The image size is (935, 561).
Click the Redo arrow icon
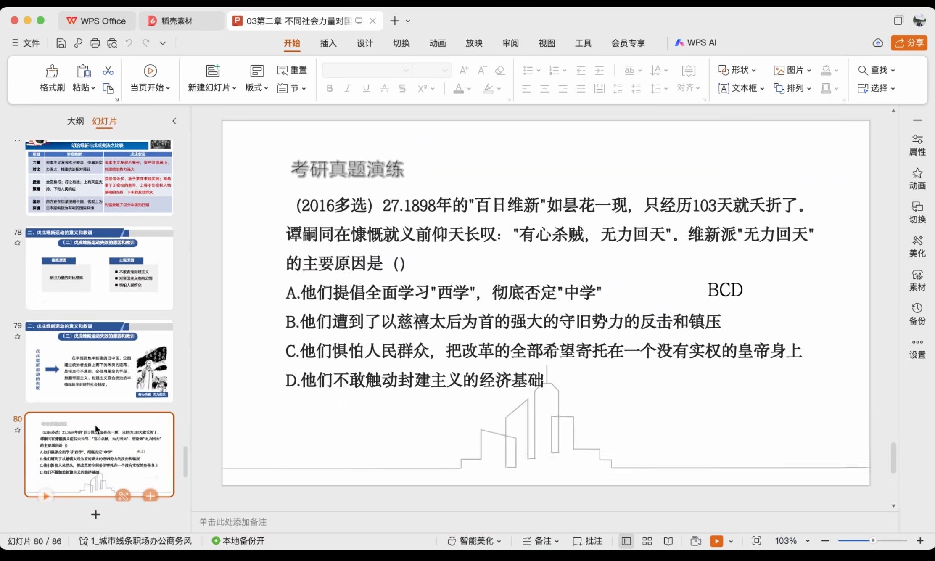click(x=146, y=43)
